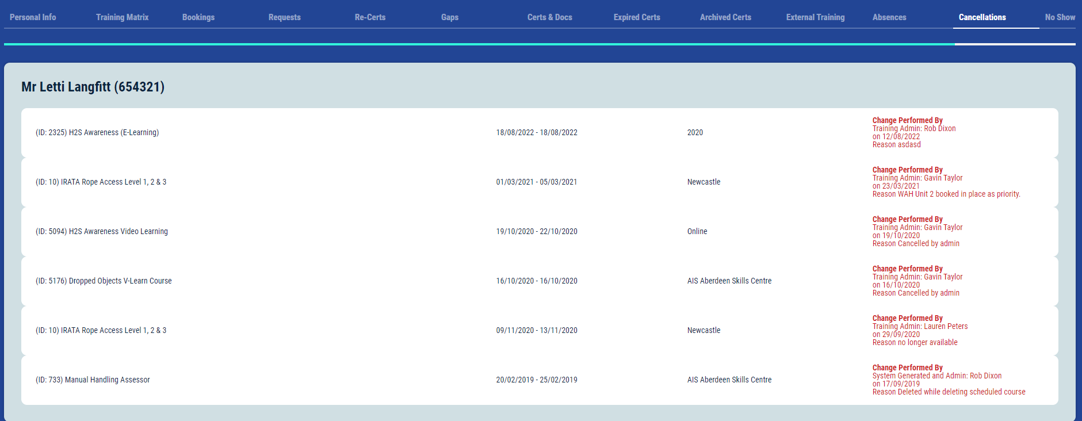Select the H2S Awareness (E-Learning) row
1082x421 pixels.
(x=97, y=132)
